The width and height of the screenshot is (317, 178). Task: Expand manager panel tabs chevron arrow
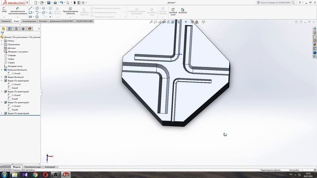[x=39, y=29]
